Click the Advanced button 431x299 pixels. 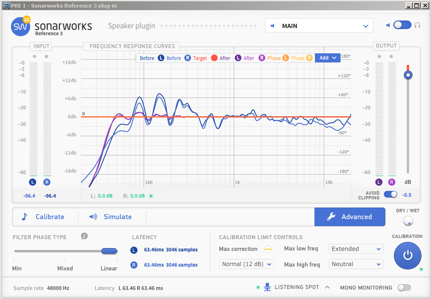click(x=350, y=217)
